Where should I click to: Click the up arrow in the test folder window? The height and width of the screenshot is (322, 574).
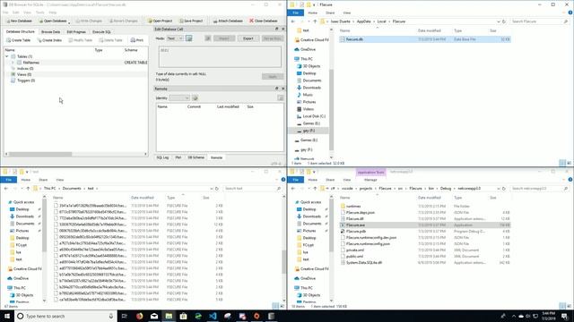28,189
